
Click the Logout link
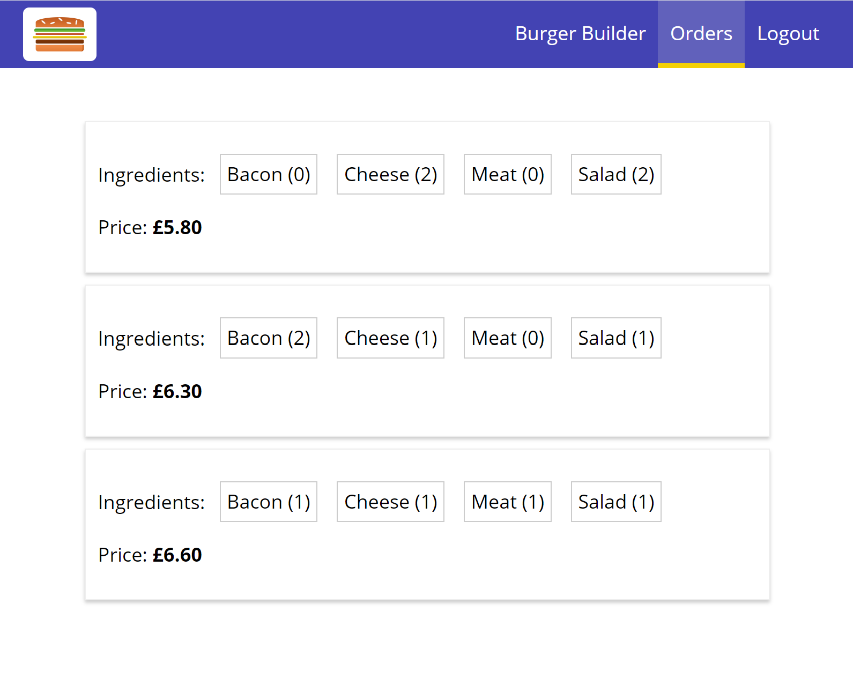click(x=788, y=34)
